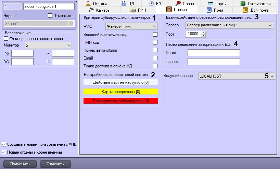Enable the Внешний идентификатор checkbox
Image resolution: width=280 pixels, height=169 pixels.
155,35
